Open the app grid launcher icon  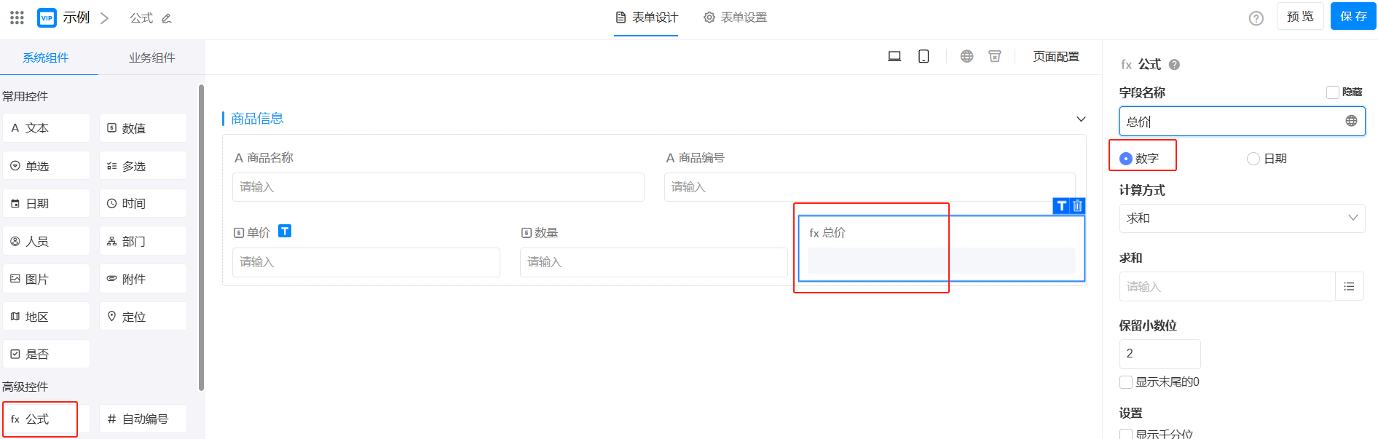[17, 17]
